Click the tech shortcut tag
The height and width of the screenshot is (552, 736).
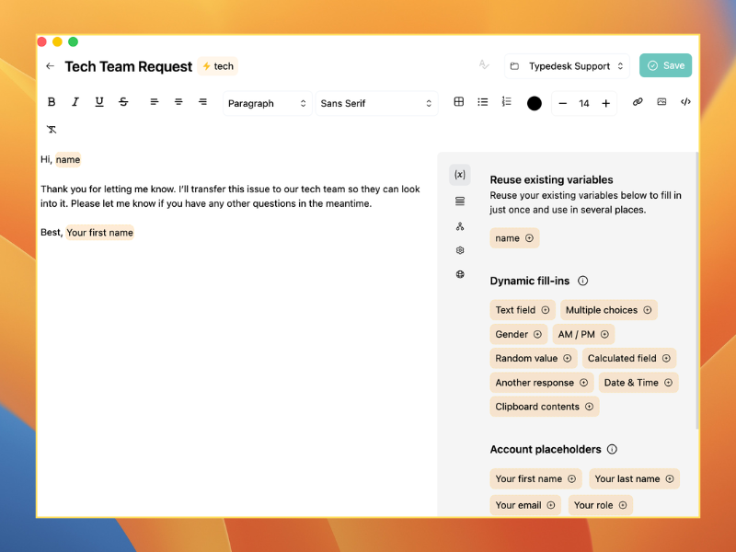coord(218,66)
